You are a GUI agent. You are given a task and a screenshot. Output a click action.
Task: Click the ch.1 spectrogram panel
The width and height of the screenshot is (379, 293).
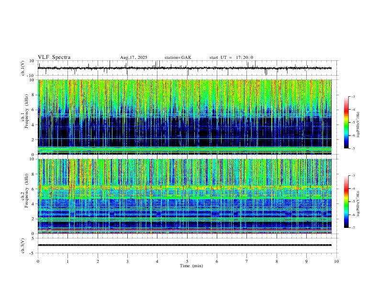coord(185,117)
